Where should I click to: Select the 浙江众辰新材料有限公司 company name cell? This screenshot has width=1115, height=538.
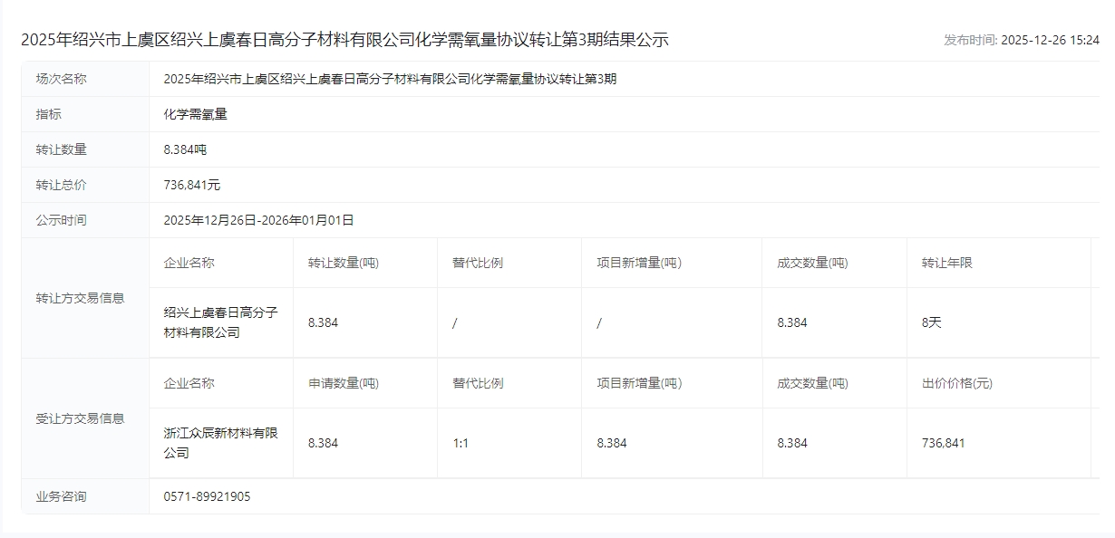click(220, 443)
